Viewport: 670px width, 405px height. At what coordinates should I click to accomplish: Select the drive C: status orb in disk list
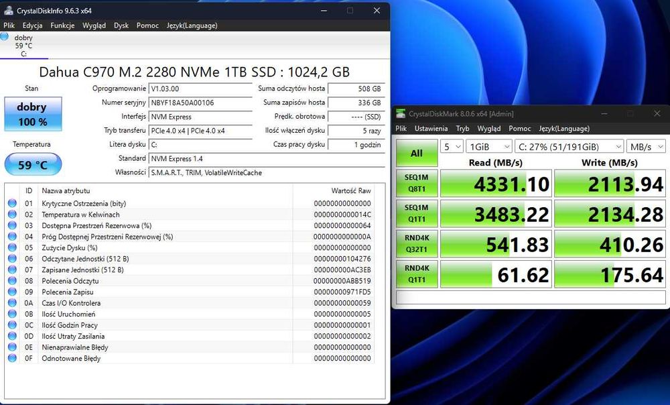[4, 37]
